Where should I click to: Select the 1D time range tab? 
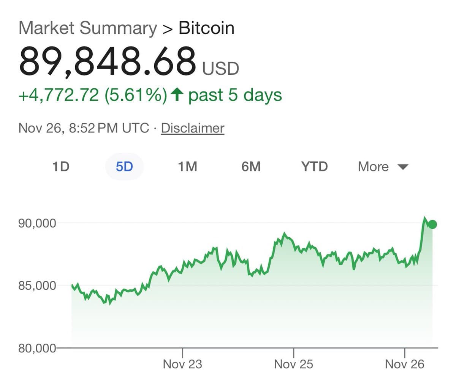(61, 167)
